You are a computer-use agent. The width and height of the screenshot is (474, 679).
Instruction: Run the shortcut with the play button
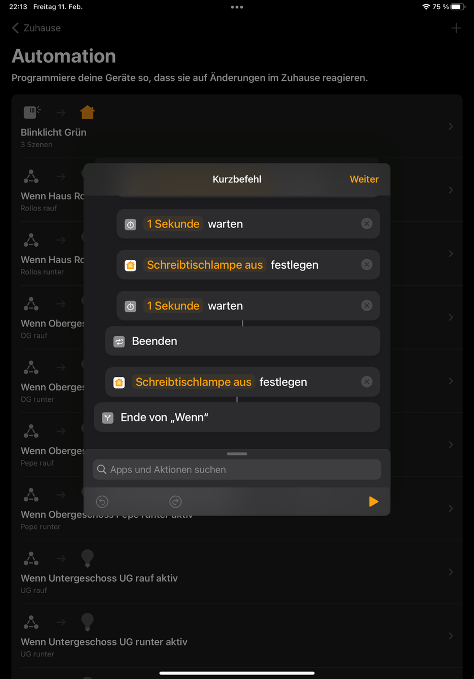pyautogui.click(x=373, y=501)
